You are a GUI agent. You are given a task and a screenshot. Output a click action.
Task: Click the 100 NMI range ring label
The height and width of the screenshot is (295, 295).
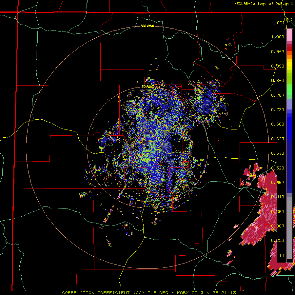tap(147, 26)
